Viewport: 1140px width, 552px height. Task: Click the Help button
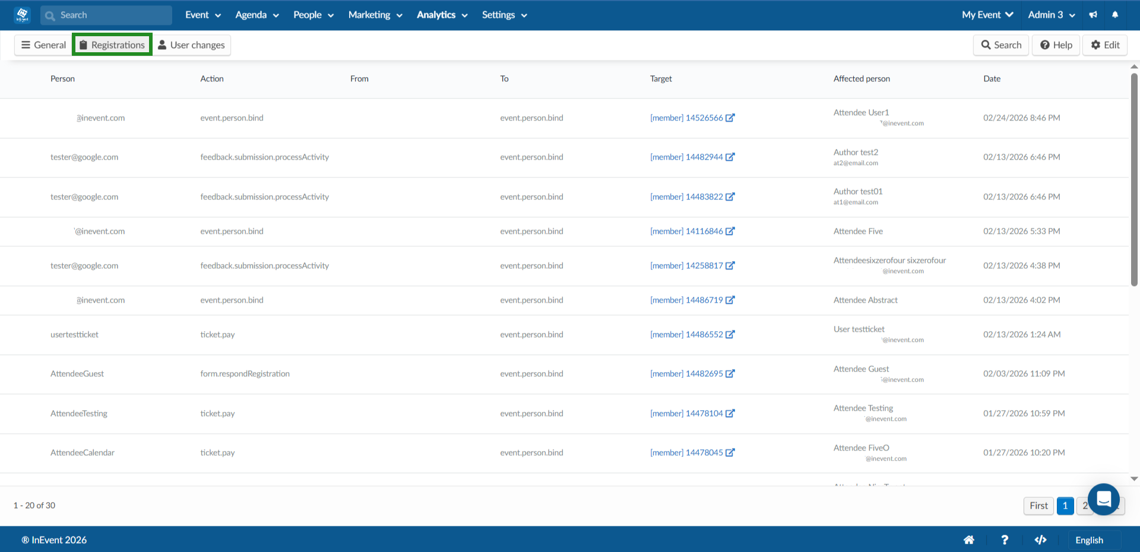click(1056, 45)
